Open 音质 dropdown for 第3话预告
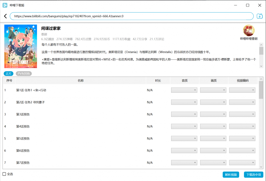This screenshot has width=266, height=181. tap(184, 114)
